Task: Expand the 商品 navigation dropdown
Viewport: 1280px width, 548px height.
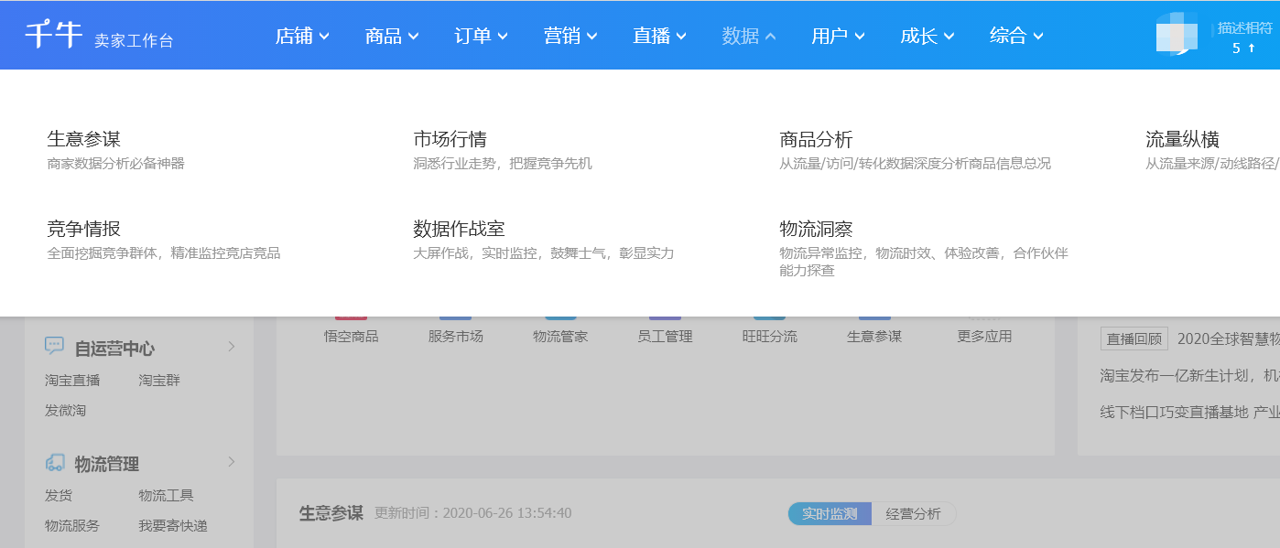Action: coord(392,36)
